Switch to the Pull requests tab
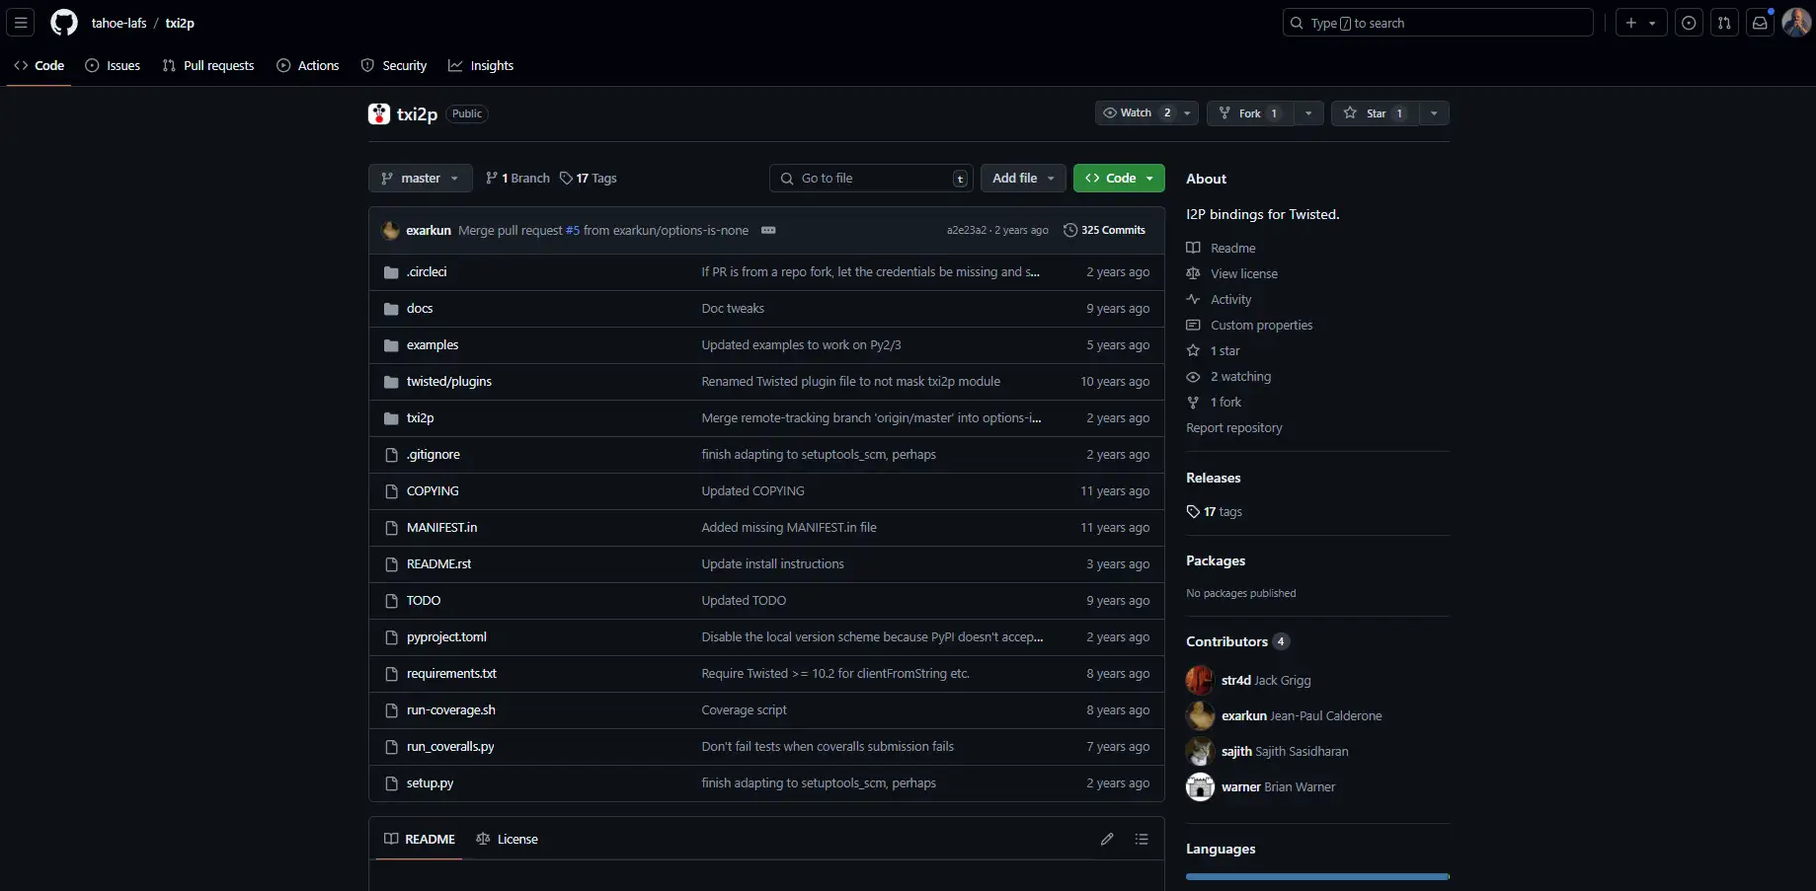Viewport: 1816px width, 891px height. click(x=208, y=66)
